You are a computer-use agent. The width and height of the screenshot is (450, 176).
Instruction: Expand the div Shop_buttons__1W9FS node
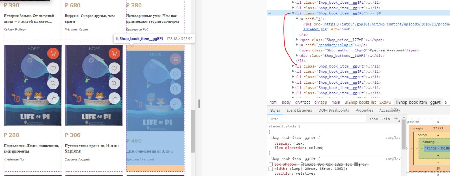point(297,56)
